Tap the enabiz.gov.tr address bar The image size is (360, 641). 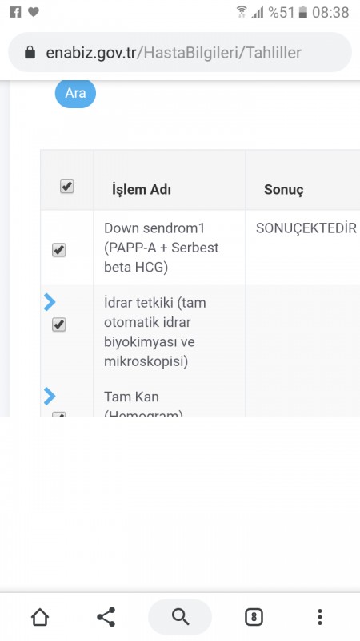[180, 52]
